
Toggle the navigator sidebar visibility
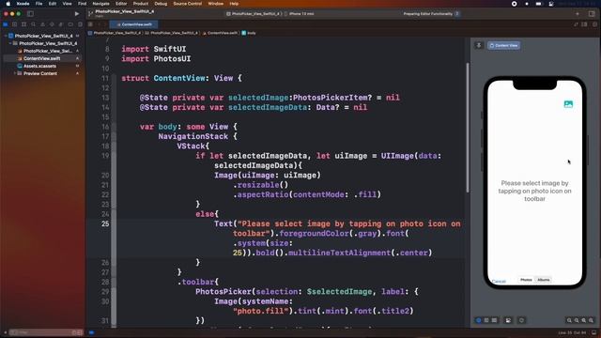coord(30,14)
